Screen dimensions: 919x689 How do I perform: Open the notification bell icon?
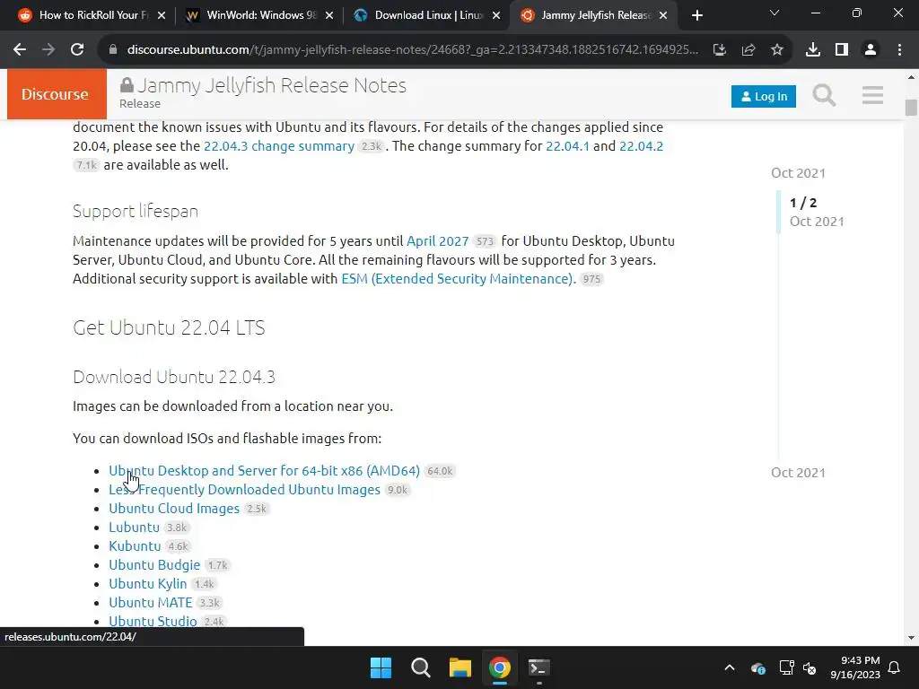[x=895, y=667]
